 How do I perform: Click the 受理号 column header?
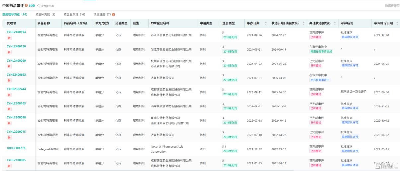[11, 23]
